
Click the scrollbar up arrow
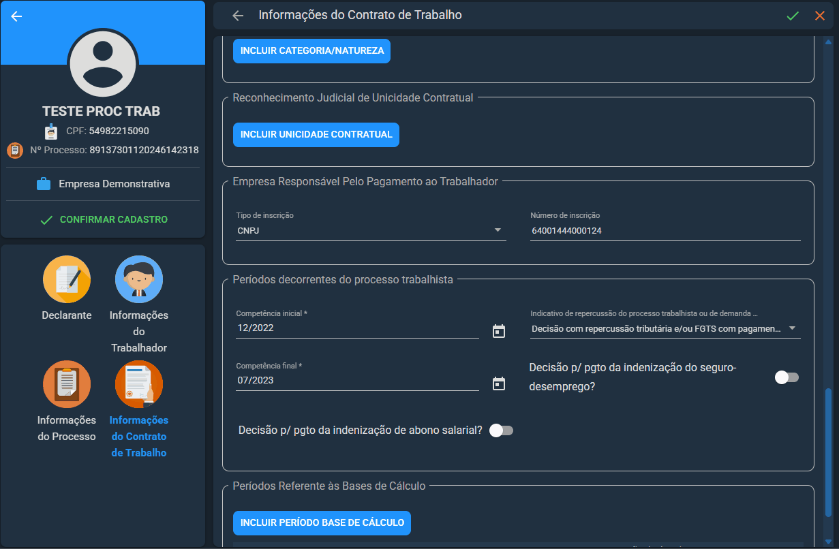click(828, 41)
